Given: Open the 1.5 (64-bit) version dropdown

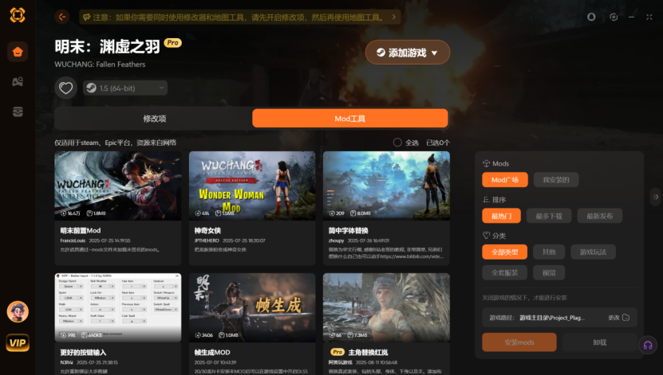Looking at the screenshot, I should [x=125, y=88].
